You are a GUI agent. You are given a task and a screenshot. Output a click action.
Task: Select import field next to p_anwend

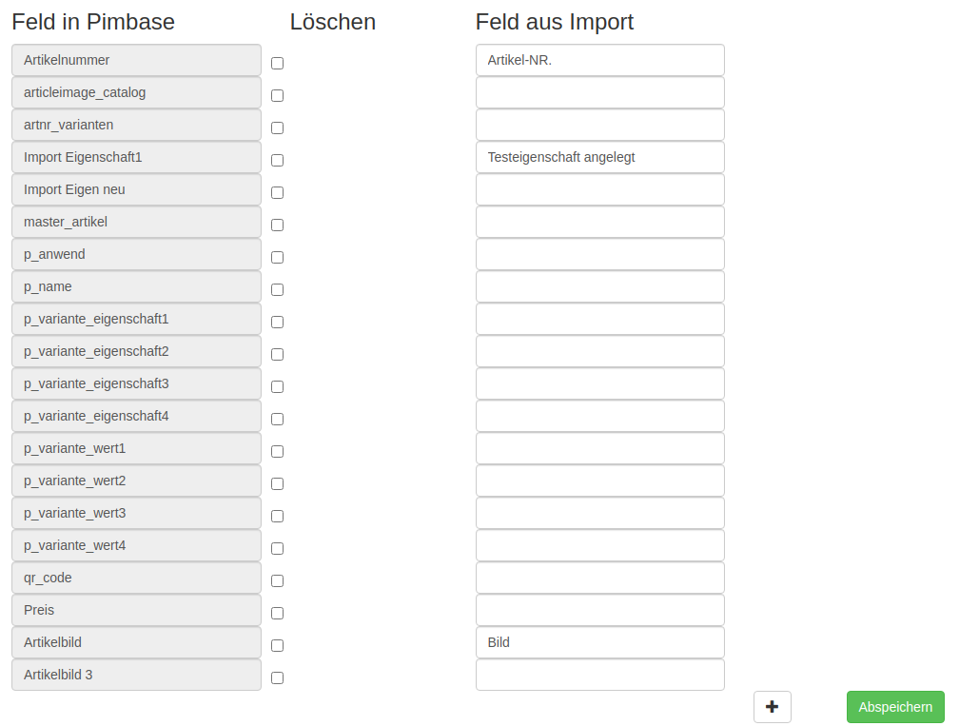[x=599, y=254]
